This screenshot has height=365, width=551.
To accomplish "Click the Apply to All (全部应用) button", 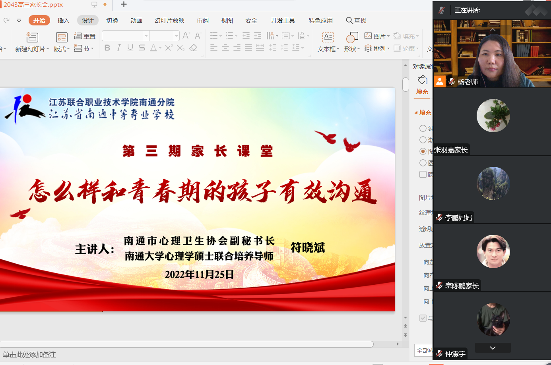I will pos(424,350).
